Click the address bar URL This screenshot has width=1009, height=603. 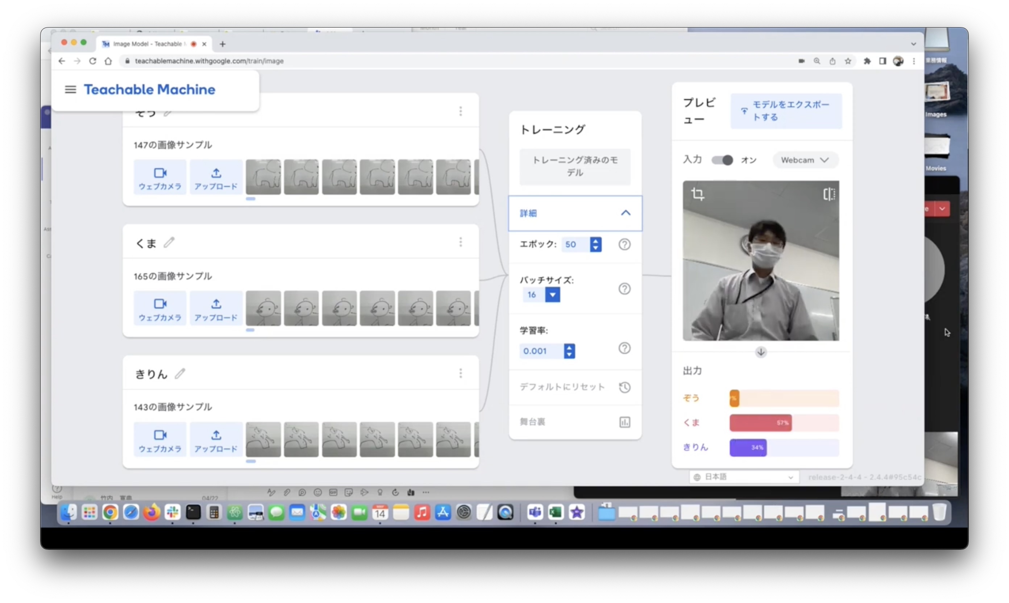click(209, 61)
